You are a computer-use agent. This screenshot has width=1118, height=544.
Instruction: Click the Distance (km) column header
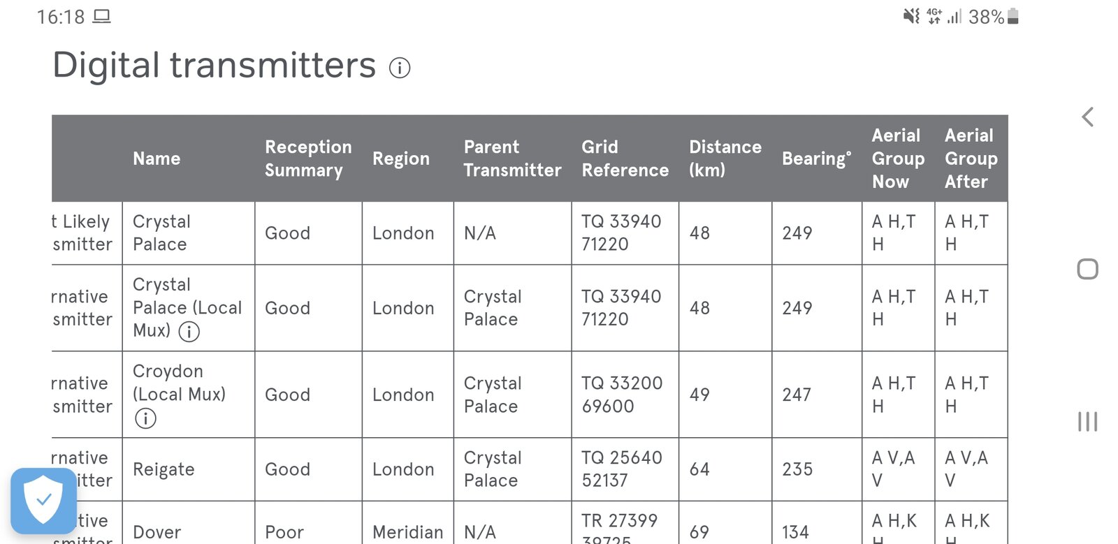(725, 159)
